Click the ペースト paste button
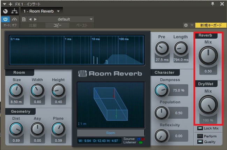Screen dimensions: 227x150 pos(82,25)
